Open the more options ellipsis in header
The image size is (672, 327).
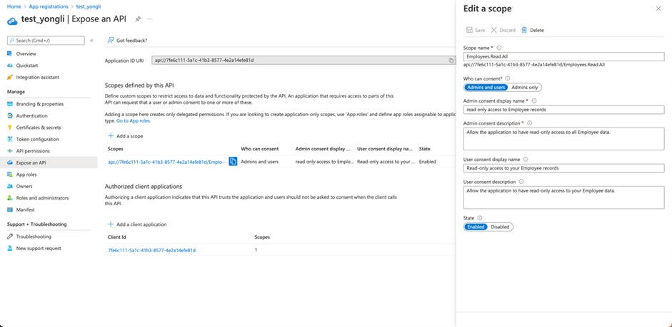coord(150,19)
